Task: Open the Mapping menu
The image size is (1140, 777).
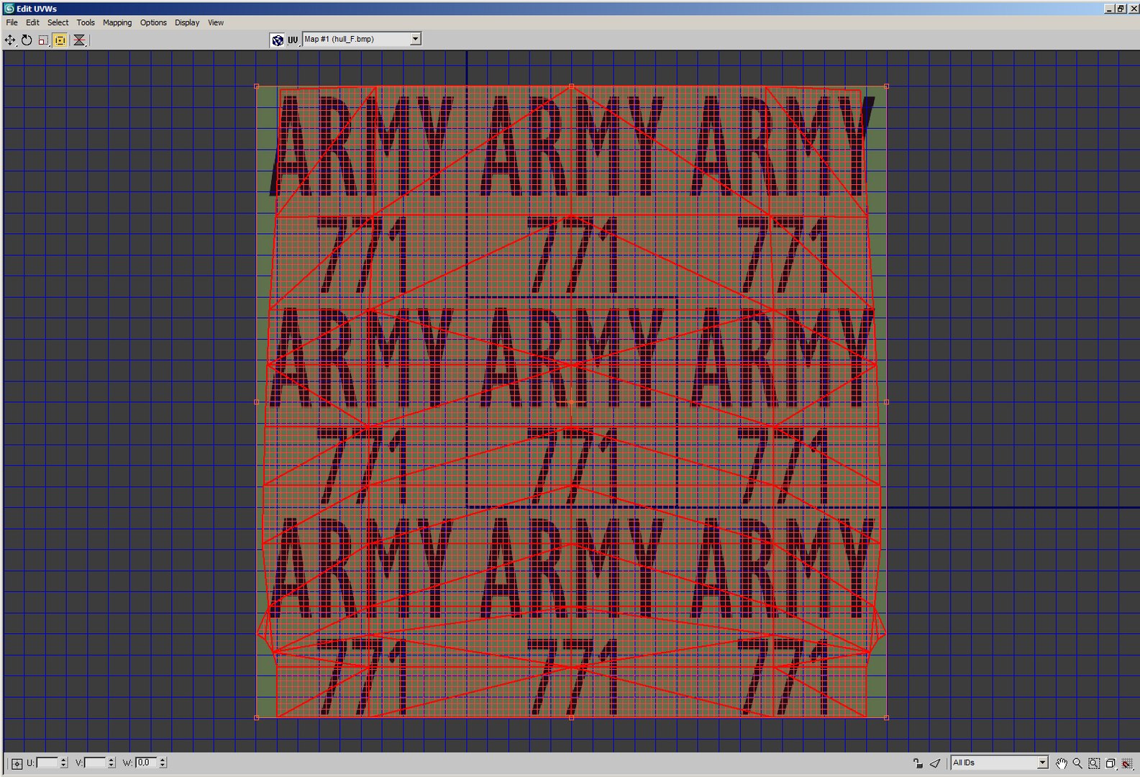Action: 117,22
